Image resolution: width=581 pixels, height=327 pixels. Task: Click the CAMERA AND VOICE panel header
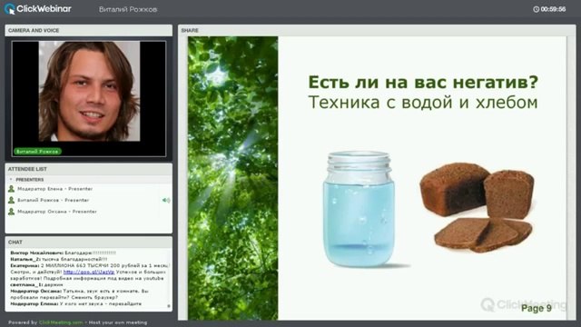click(89, 30)
